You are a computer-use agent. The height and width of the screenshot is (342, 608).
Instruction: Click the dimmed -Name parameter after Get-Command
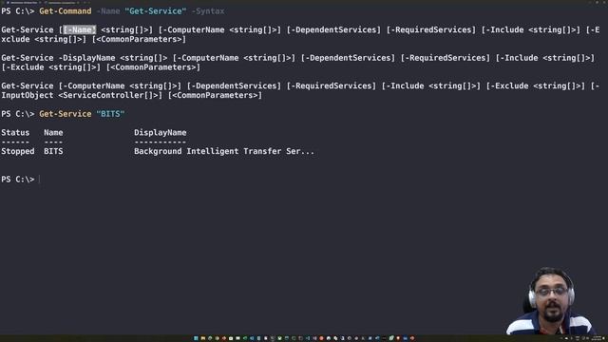pyautogui.click(x=107, y=11)
